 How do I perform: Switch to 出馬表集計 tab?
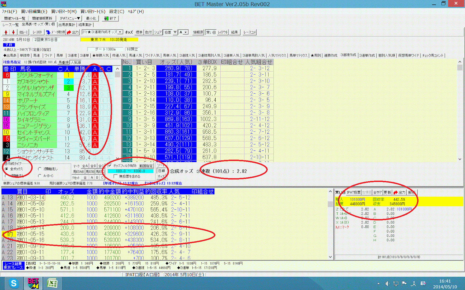click(x=67, y=25)
